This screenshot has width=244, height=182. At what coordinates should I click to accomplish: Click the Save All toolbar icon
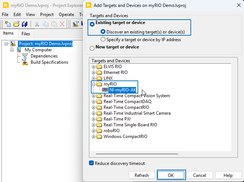[25, 24]
